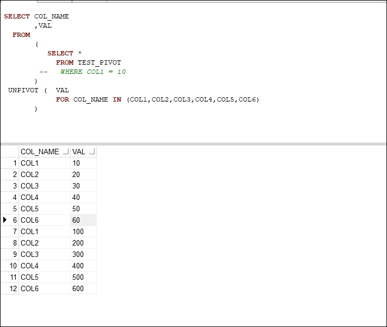This screenshot has width=387, height=327.
Task: Open COL_NAME column sort indicator
Action: [x=66, y=152]
